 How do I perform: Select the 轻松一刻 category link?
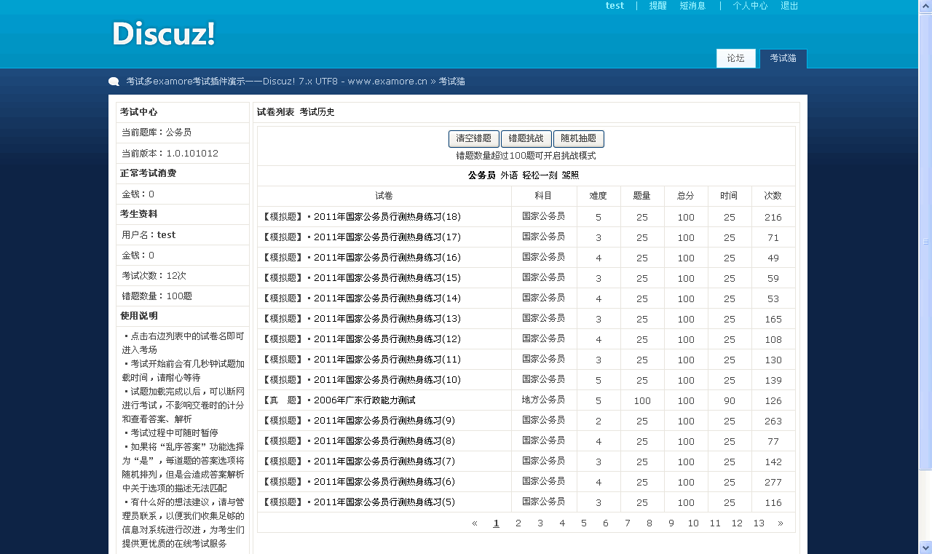[x=540, y=175]
